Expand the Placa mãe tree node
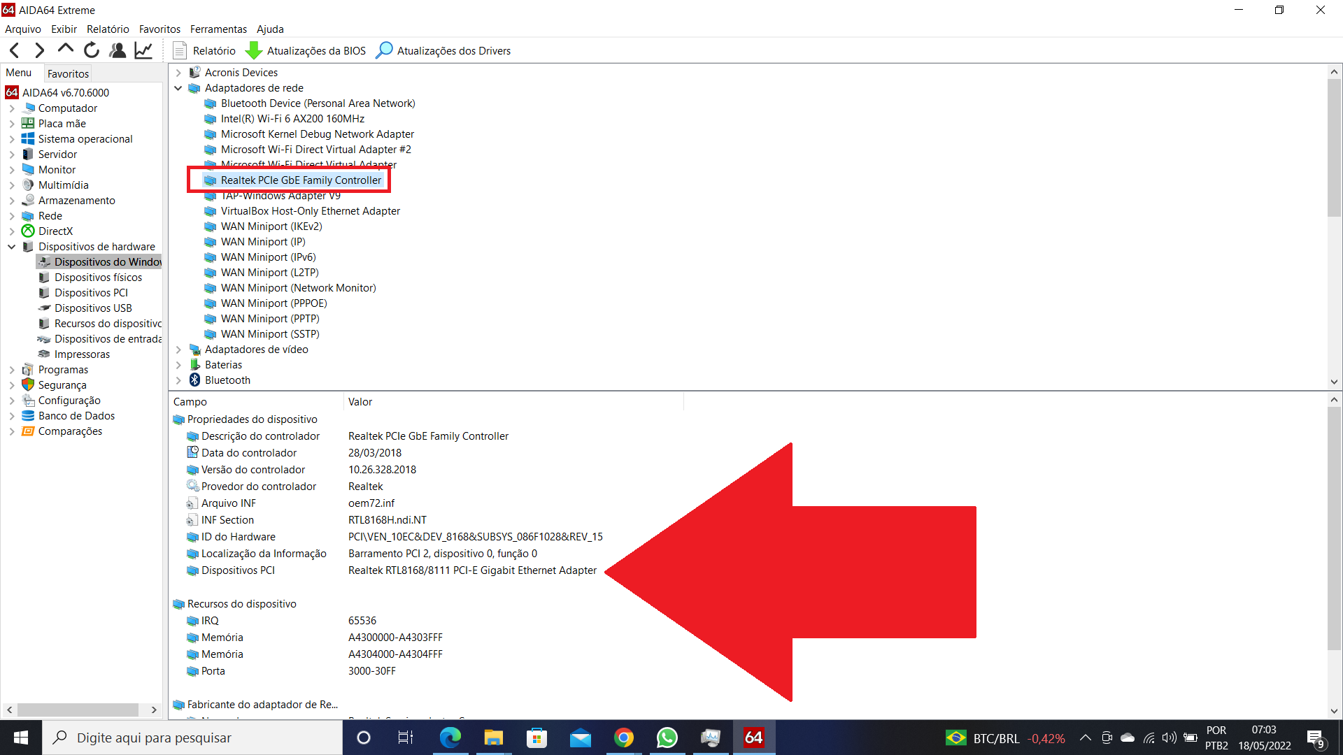This screenshot has height=755, width=1343. click(x=12, y=124)
